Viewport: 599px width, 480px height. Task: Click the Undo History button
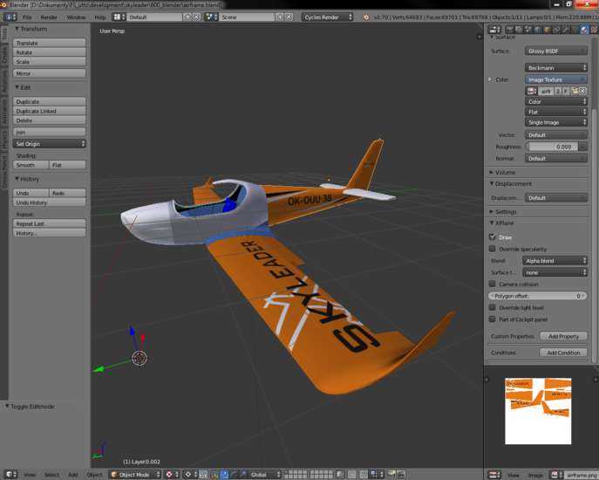pyautogui.click(x=50, y=202)
